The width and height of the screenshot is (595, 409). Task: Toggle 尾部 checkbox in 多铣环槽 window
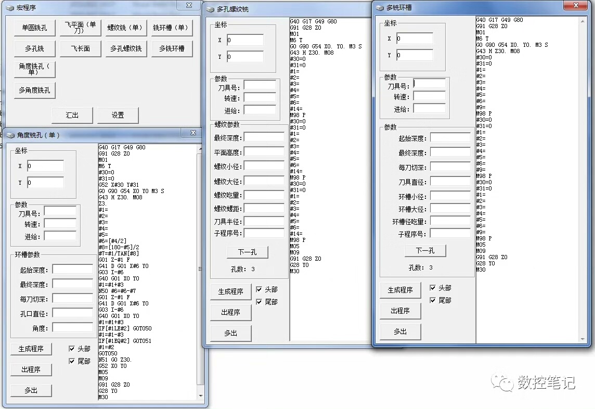click(x=433, y=300)
